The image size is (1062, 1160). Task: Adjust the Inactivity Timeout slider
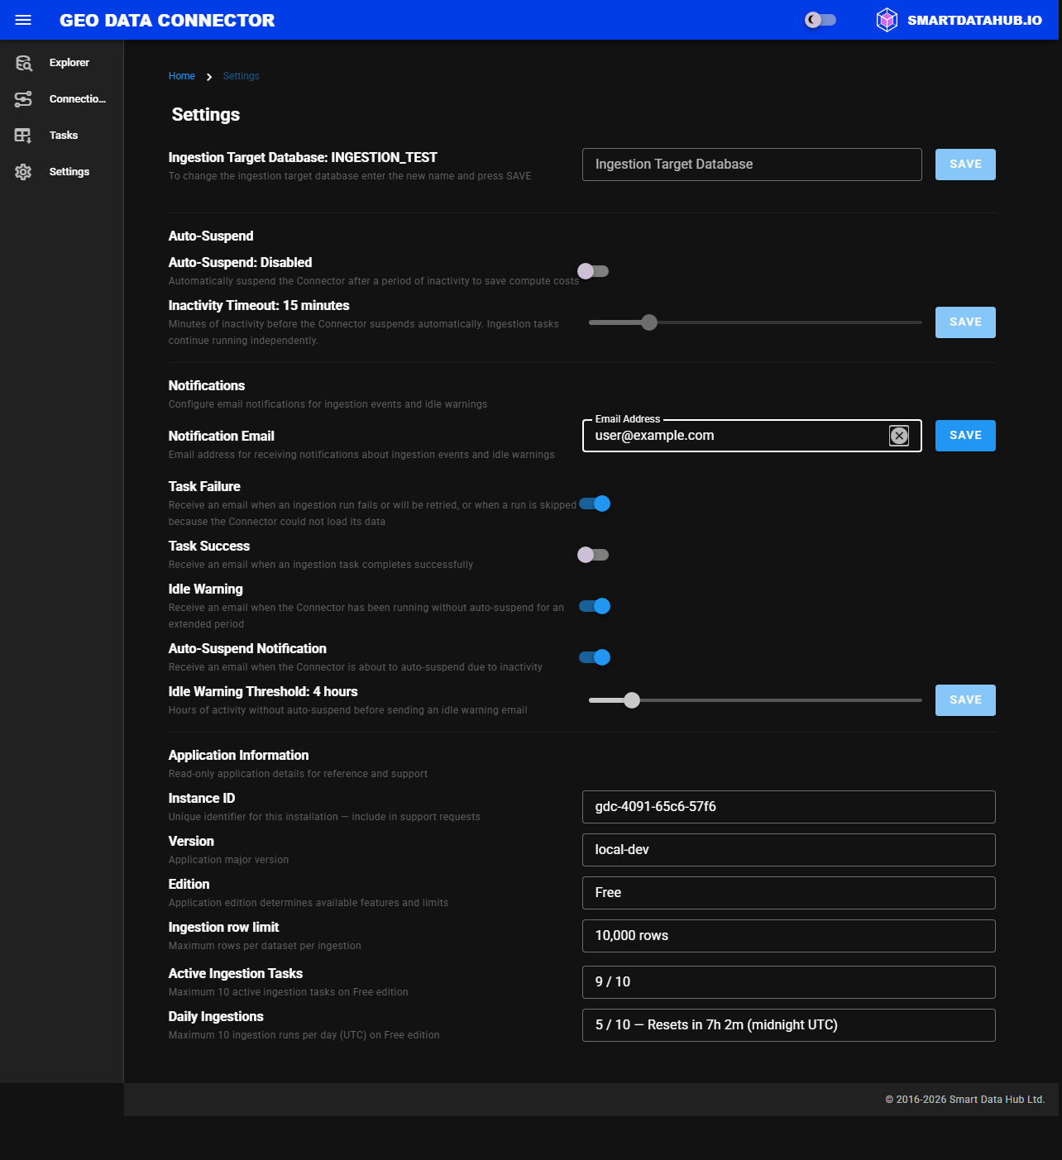point(649,322)
